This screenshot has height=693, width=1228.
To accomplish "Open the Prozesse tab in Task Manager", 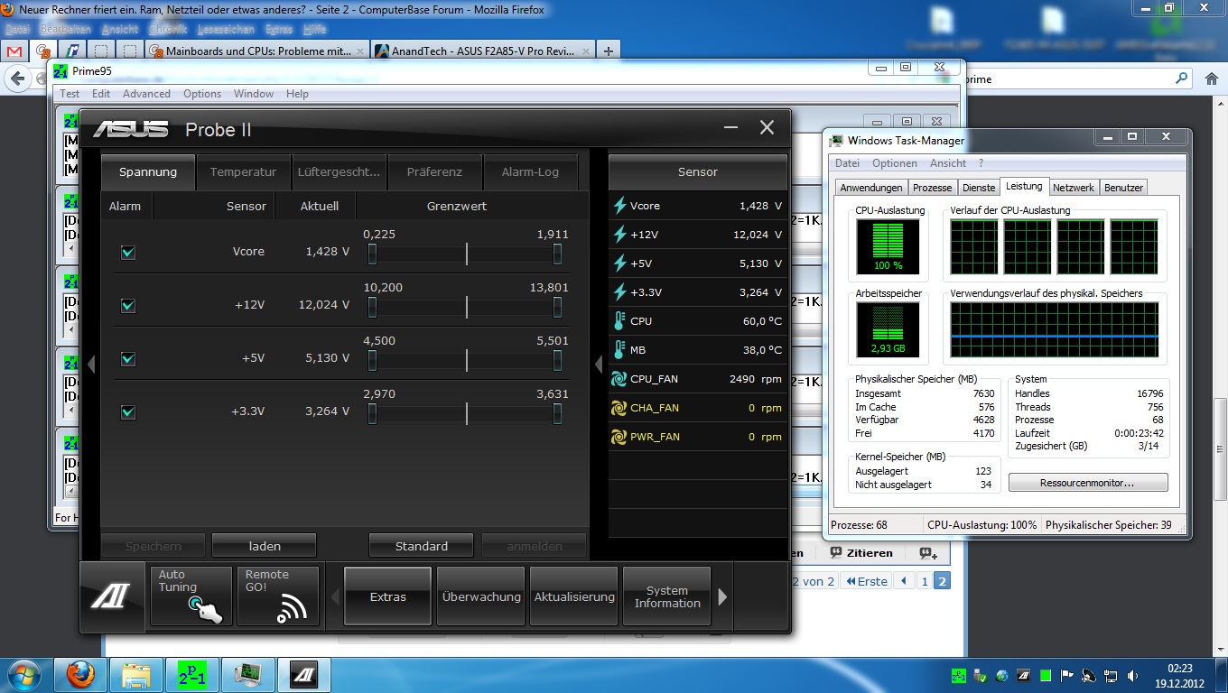I will (932, 188).
